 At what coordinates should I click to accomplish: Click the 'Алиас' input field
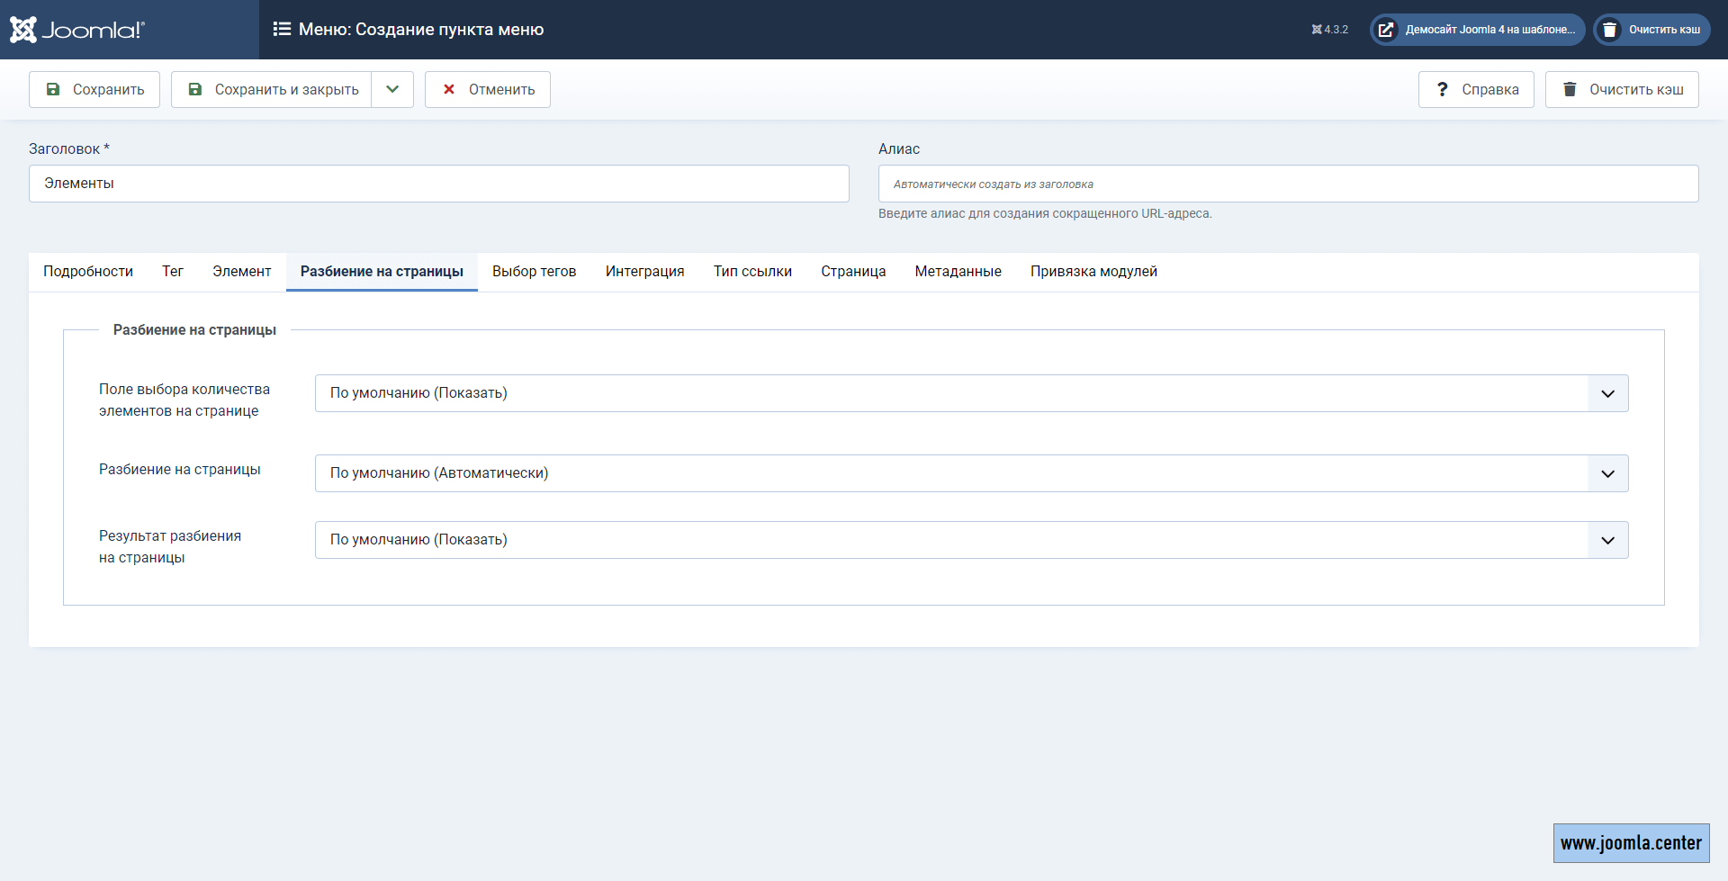pyautogui.click(x=1288, y=184)
